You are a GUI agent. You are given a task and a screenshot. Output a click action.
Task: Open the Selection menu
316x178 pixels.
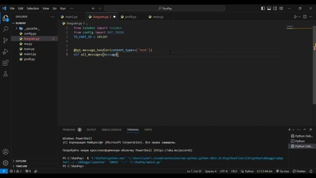[33, 8]
